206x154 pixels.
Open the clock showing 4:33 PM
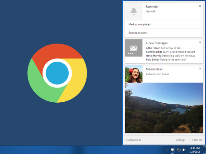coord(195,150)
